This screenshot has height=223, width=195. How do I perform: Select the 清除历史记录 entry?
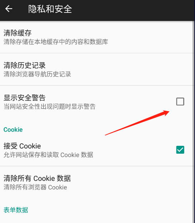click(x=97, y=69)
